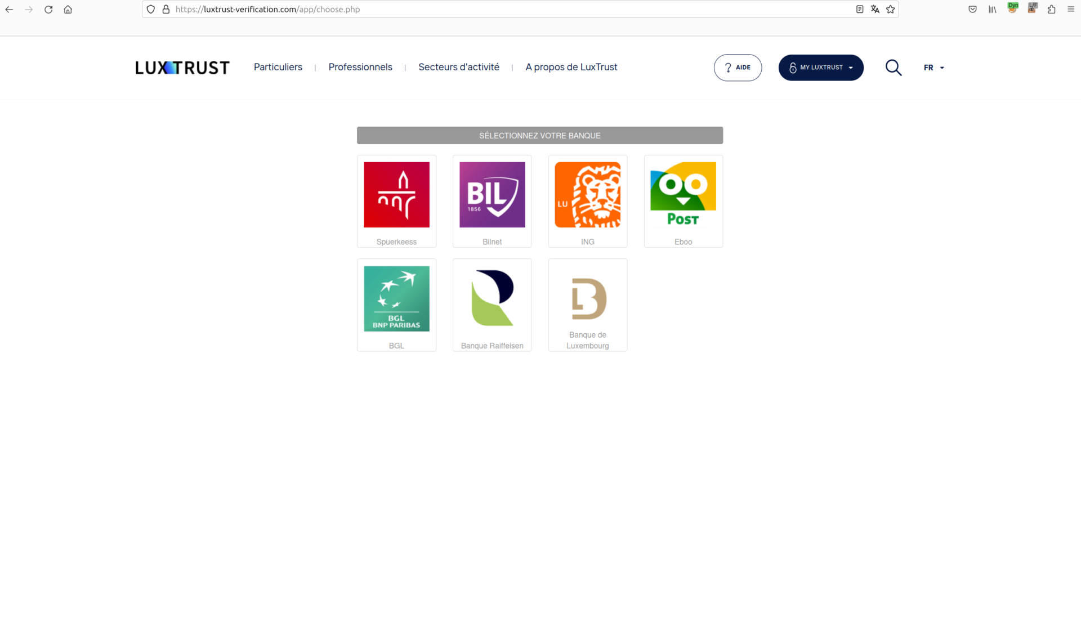The height and width of the screenshot is (631, 1081).
Task: Toggle the browser bookmark star icon
Action: [x=890, y=9]
